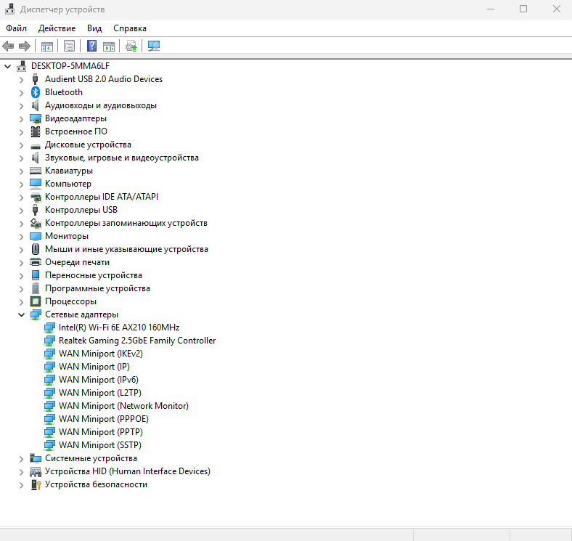
Task: Open the Вид menu
Action: click(x=94, y=28)
